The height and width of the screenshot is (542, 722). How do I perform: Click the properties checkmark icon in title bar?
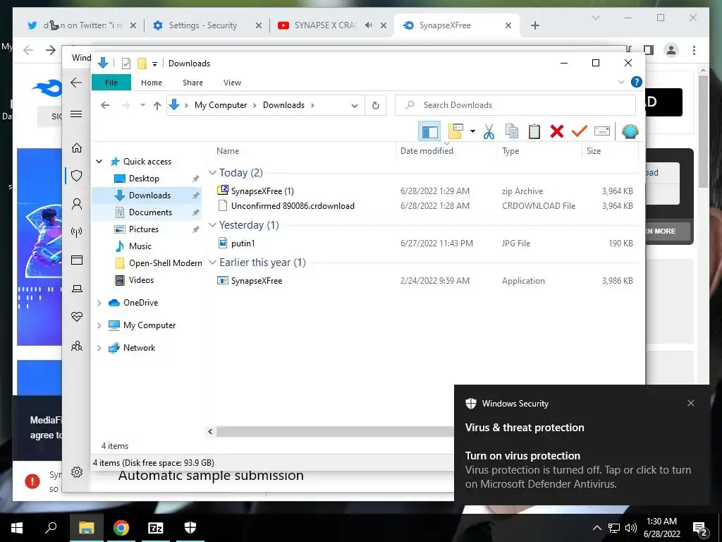coord(126,63)
